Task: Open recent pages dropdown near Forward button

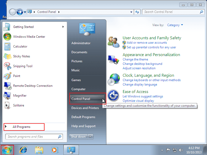Action: pos(25,12)
